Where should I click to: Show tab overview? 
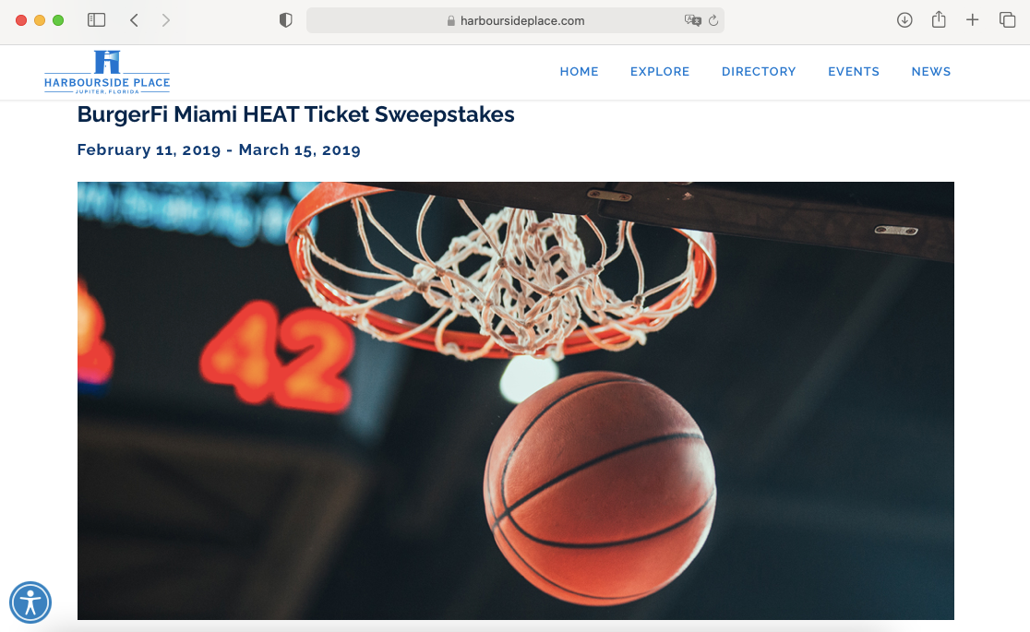point(1007,20)
